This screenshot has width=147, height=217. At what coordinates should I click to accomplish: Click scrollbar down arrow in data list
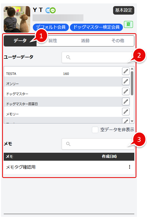point(132,121)
